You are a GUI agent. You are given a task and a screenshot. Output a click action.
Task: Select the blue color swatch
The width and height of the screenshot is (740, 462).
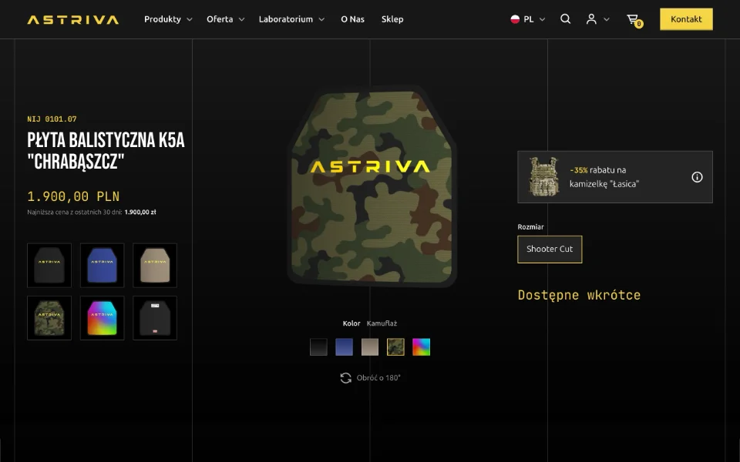(x=344, y=347)
